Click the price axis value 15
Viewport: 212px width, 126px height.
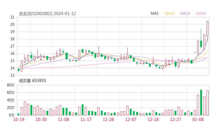pyautogui.click(x=12, y=61)
